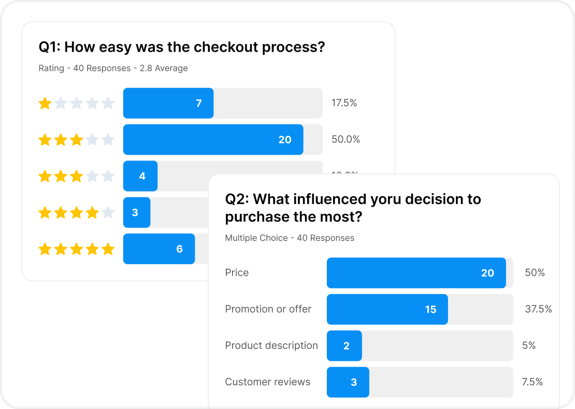The image size is (575, 409).
Task: Click the Q1 checkout process question title
Action: [181, 47]
